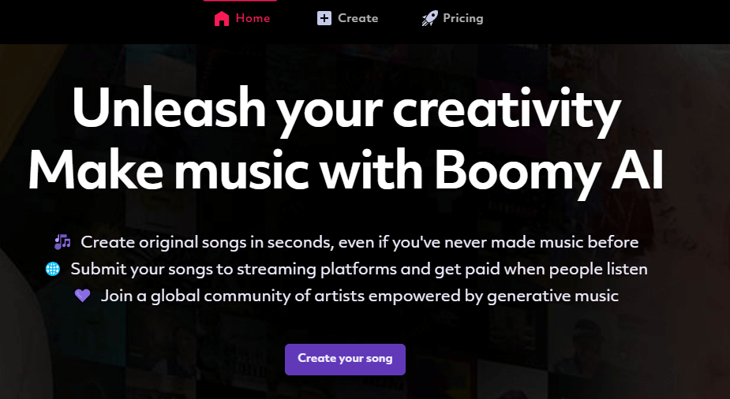Click 'Create original songs in seconds' text
The image size is (730, 399).
205,241
